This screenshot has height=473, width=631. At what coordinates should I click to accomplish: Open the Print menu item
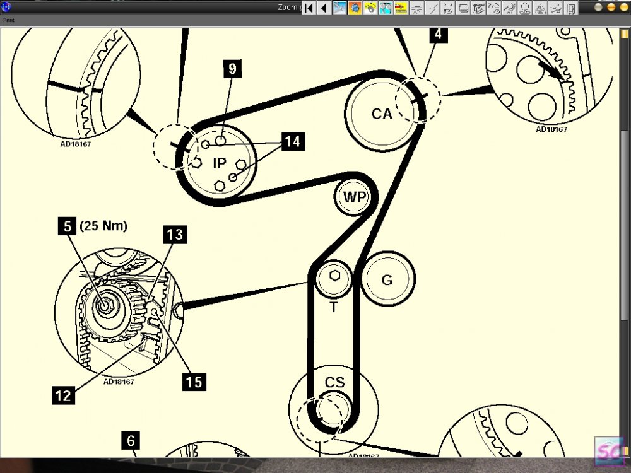coord(8,20)
